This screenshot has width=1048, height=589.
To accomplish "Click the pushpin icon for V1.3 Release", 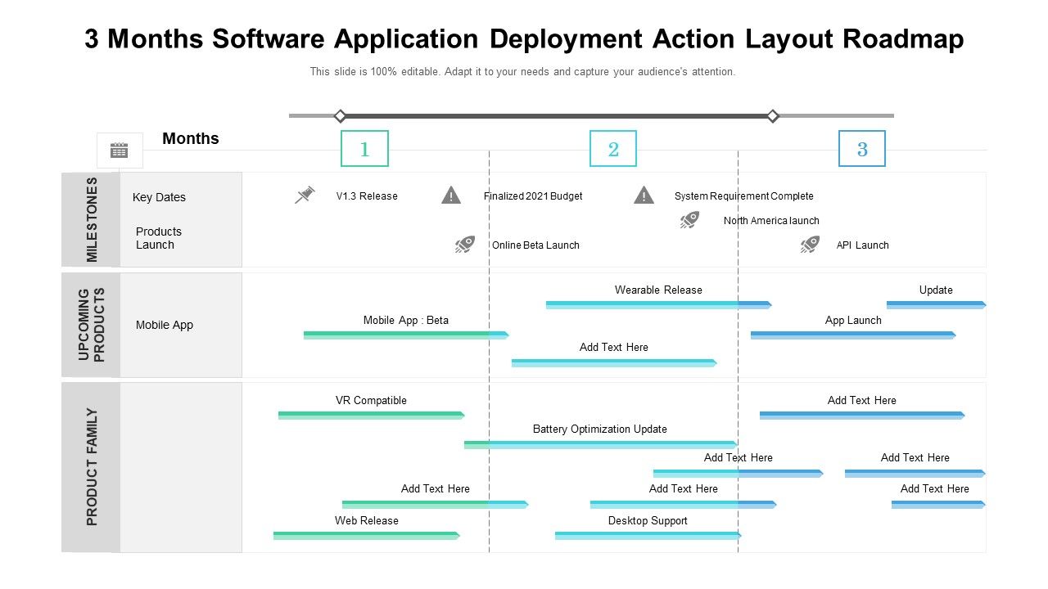I will click(305, 195).
